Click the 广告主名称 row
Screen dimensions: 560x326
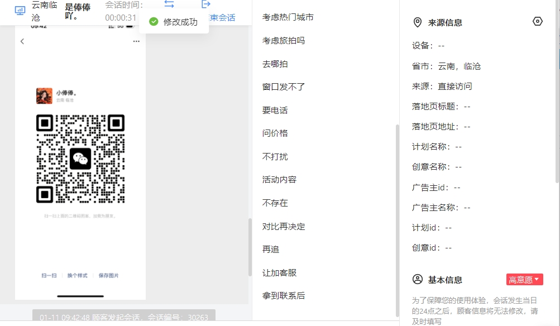click(441, 208)
